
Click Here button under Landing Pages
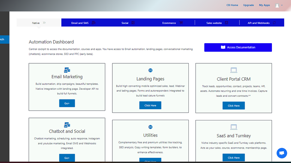pos(150,105)
